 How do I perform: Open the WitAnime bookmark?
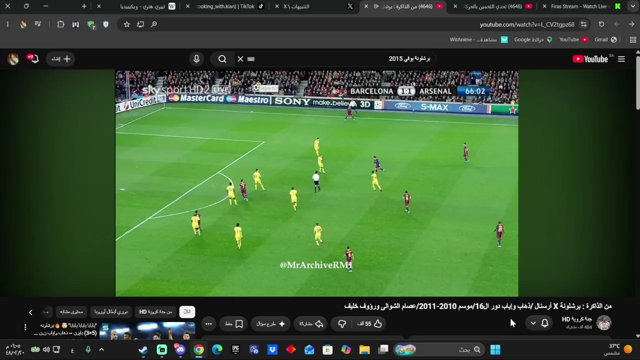point(478,39)
